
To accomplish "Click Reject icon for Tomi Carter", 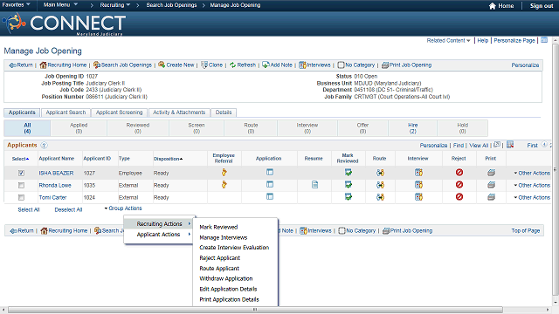I will 459,196.
